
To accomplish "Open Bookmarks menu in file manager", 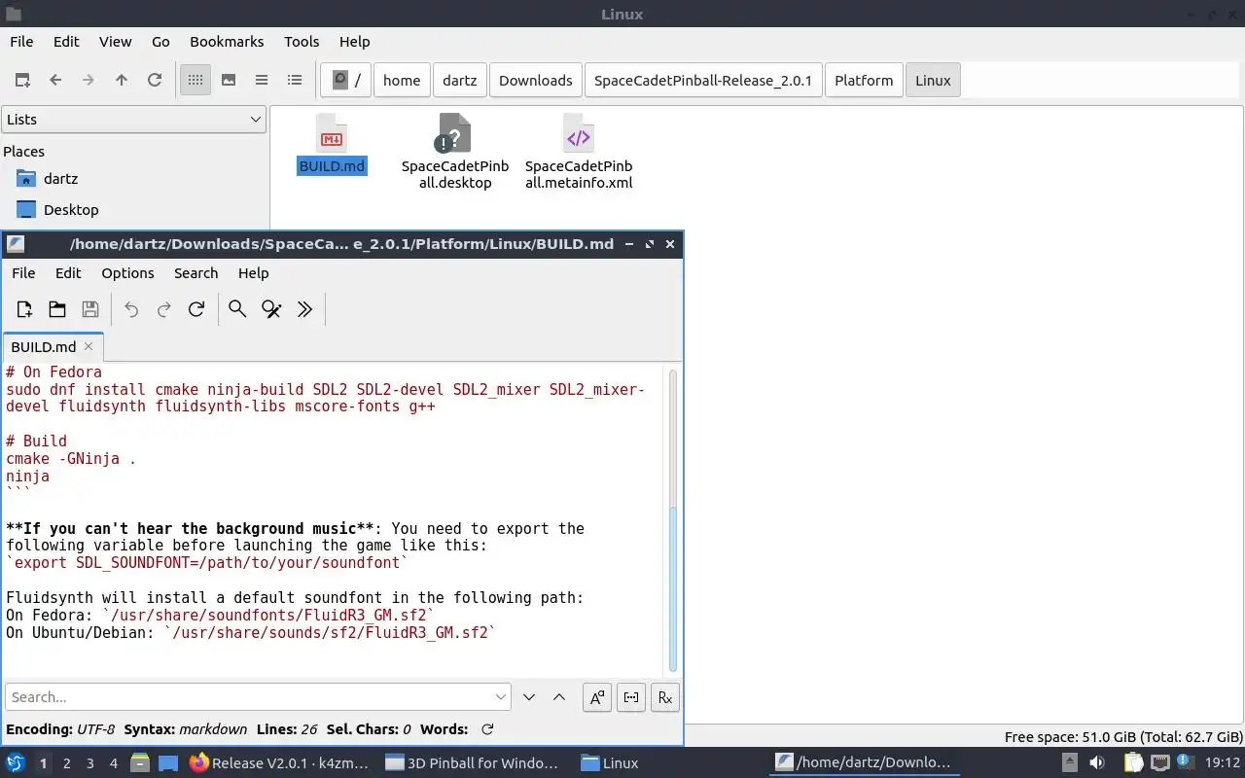I will [x=227, y=42].
